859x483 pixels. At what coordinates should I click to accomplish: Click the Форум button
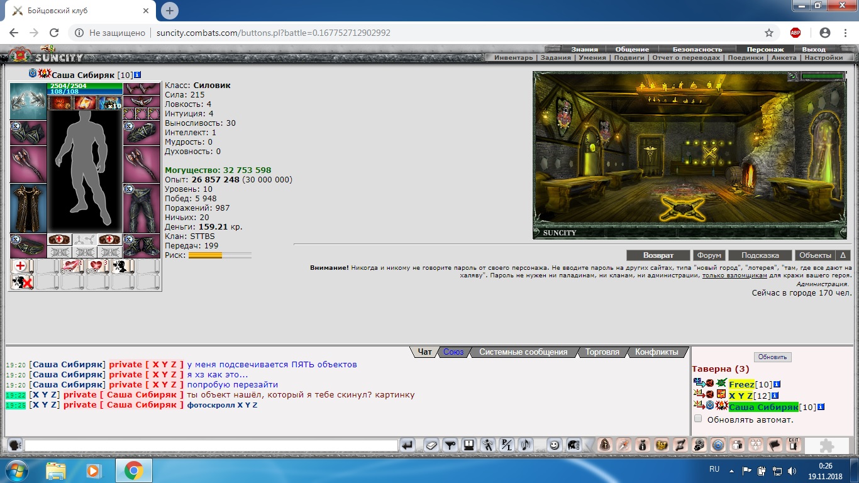pyautogui.click(x=709, y=255)
